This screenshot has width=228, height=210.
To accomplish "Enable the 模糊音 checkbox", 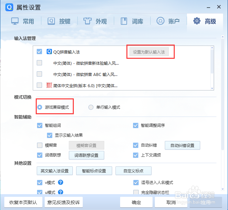I will click(x=40, y=145).
